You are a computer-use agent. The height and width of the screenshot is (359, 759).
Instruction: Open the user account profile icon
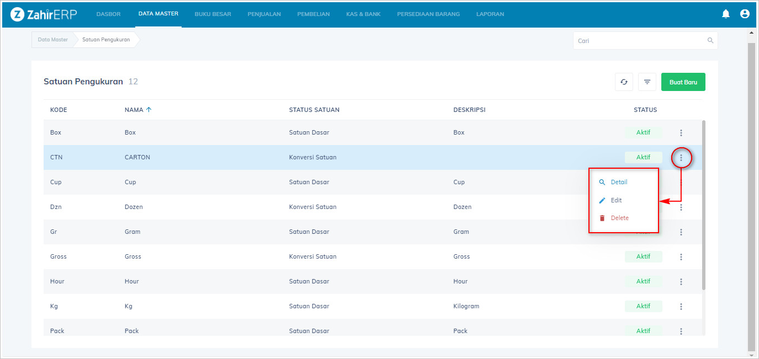click(745, 14)
